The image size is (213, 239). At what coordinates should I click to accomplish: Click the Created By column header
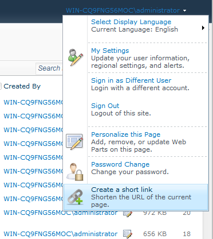22,86
